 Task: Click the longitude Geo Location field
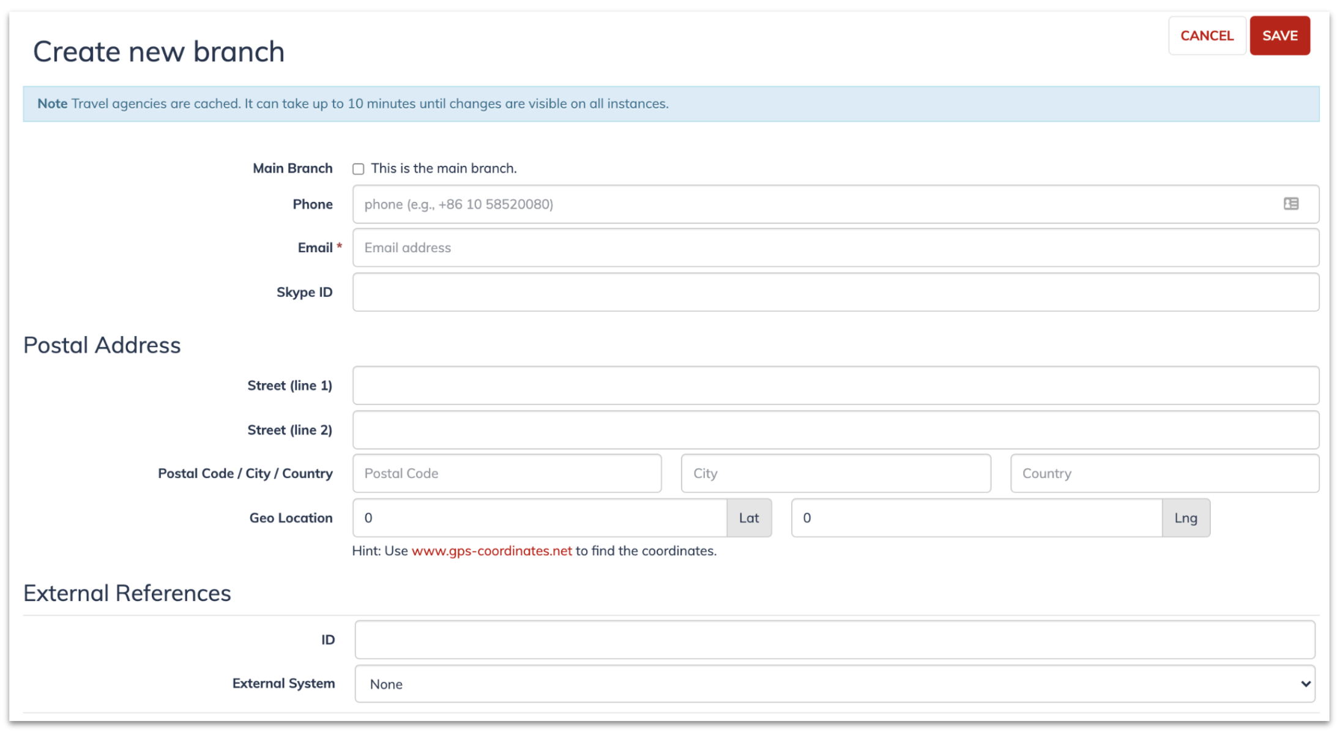[977, 518]
